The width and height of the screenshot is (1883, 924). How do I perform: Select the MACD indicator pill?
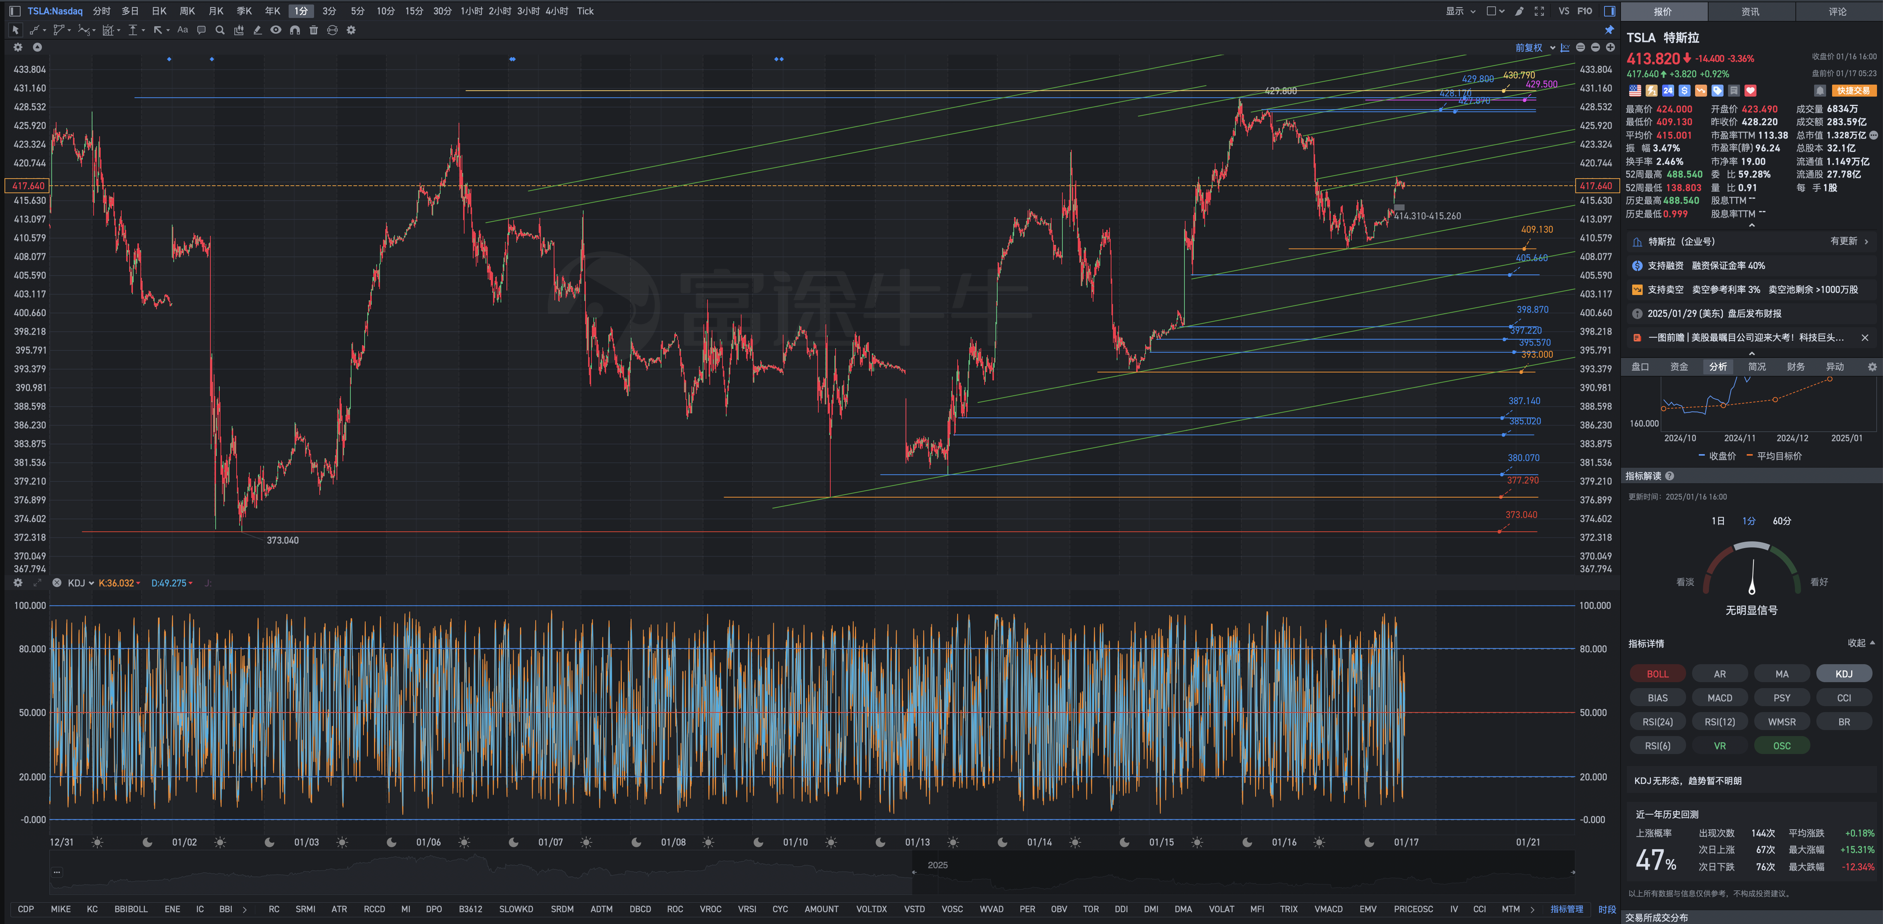coord(1719,698)
